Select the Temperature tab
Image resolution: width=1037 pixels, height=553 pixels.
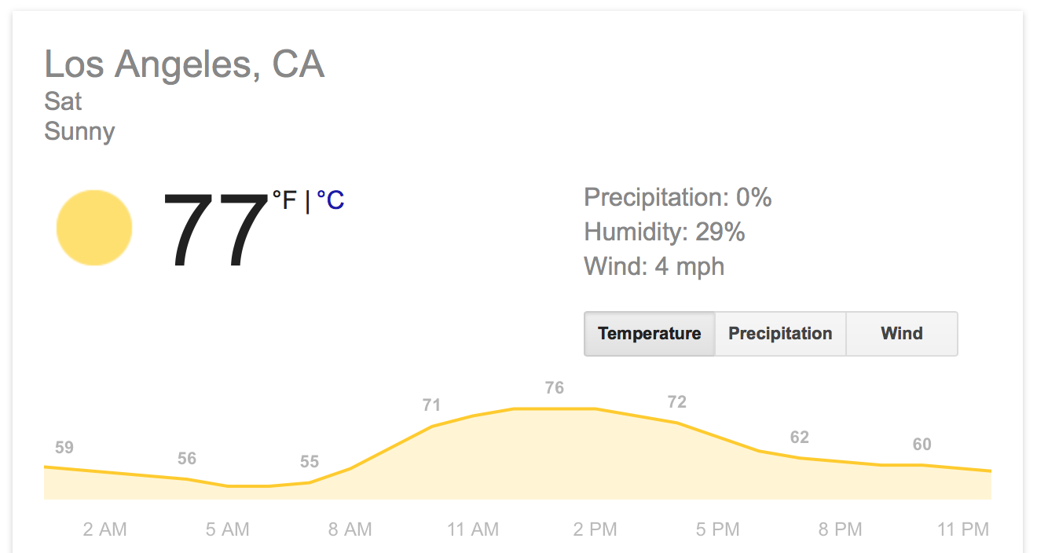(x=649, y=333)
